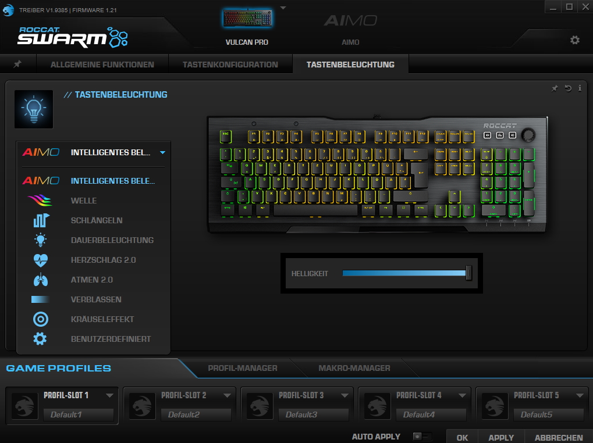This screenshot has width=593, height=443.
Task: Click the Herzschlag 2.0 effect label
Action: [103, 260]
